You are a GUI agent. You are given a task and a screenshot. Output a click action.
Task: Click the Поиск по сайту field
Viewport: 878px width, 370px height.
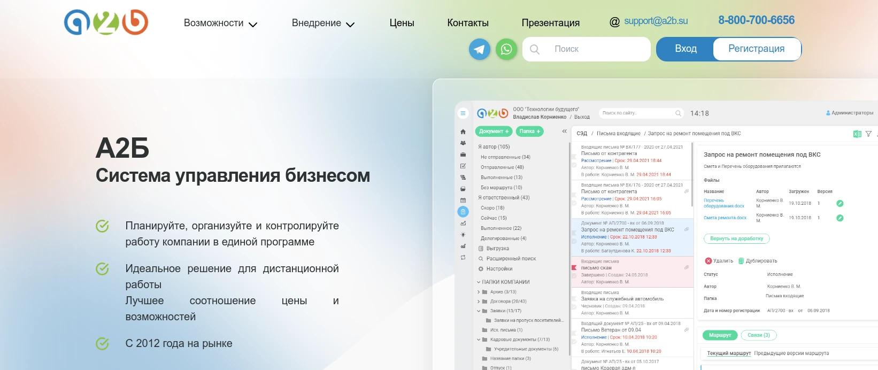642,113
